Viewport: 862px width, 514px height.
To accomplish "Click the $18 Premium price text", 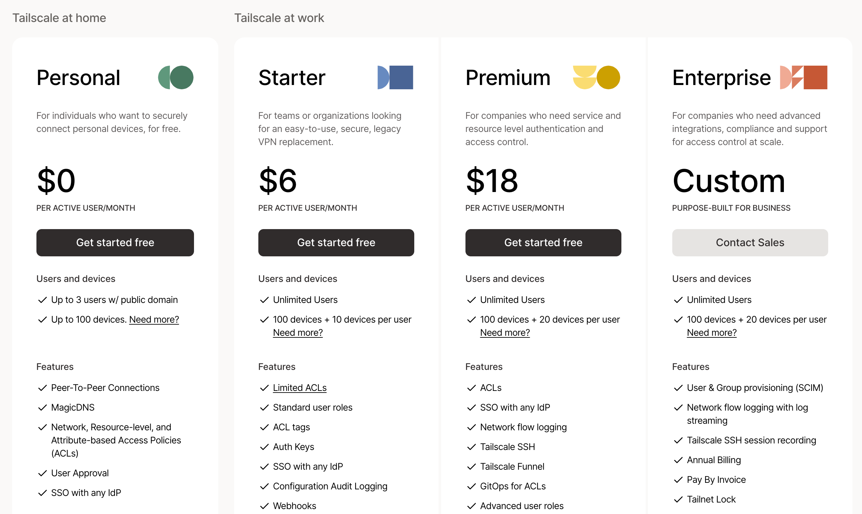I will point(491,181).
